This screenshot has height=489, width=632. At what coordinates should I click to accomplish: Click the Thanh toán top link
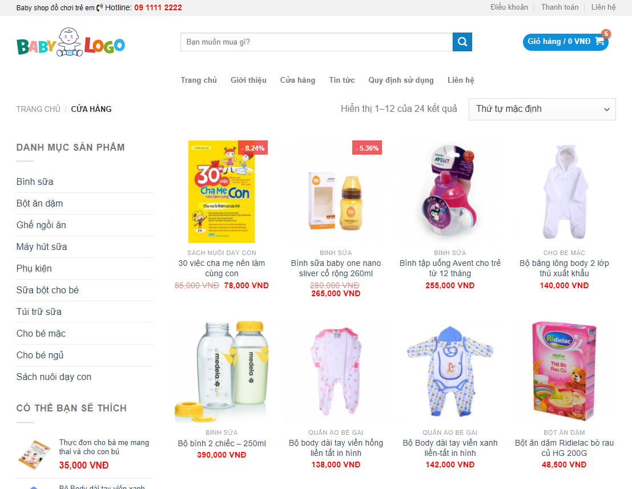559,7
